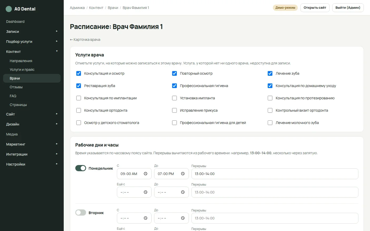The width and height of the screenshot is (370, 231).
Task: Uncheck 'Повторный осмотр' checkbox
Action: click(174, 73)
